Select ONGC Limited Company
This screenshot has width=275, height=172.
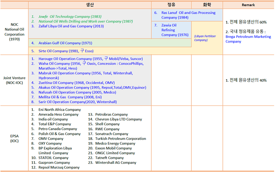click(115, 153)
